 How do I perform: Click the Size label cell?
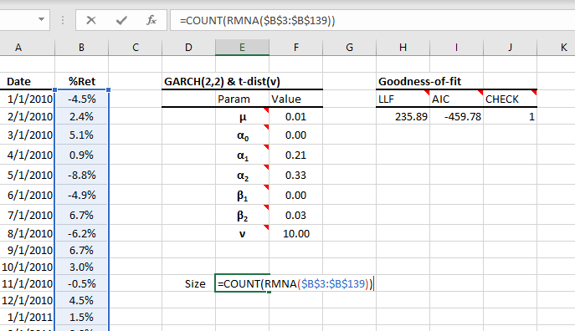click(188, 283)
